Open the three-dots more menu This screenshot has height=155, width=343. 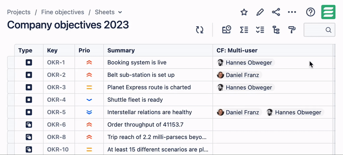(x=292, y=12)
